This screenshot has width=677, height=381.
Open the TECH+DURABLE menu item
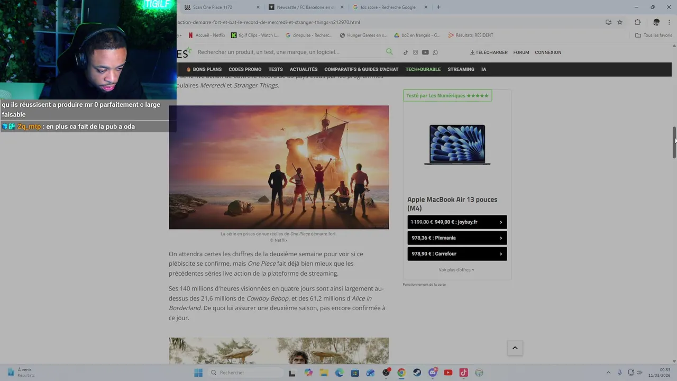423,69
